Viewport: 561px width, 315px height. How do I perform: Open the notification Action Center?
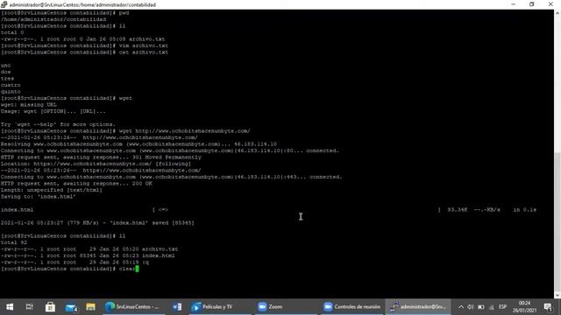coord(548,307)
